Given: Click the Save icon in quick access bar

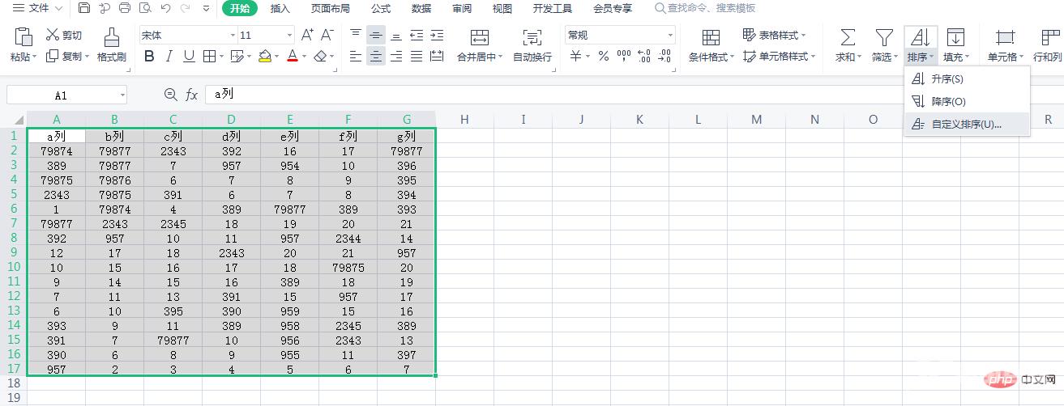Looking at the screenshot, I should pyautogui.click(x=85, y=9).
